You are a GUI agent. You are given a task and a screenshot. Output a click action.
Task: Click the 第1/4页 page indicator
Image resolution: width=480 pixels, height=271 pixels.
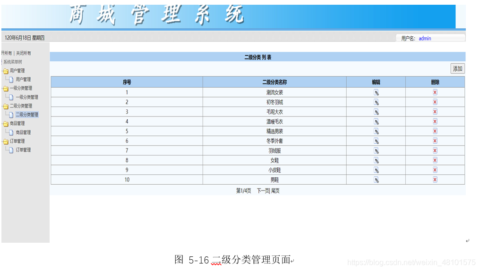(x=244, y=191)
